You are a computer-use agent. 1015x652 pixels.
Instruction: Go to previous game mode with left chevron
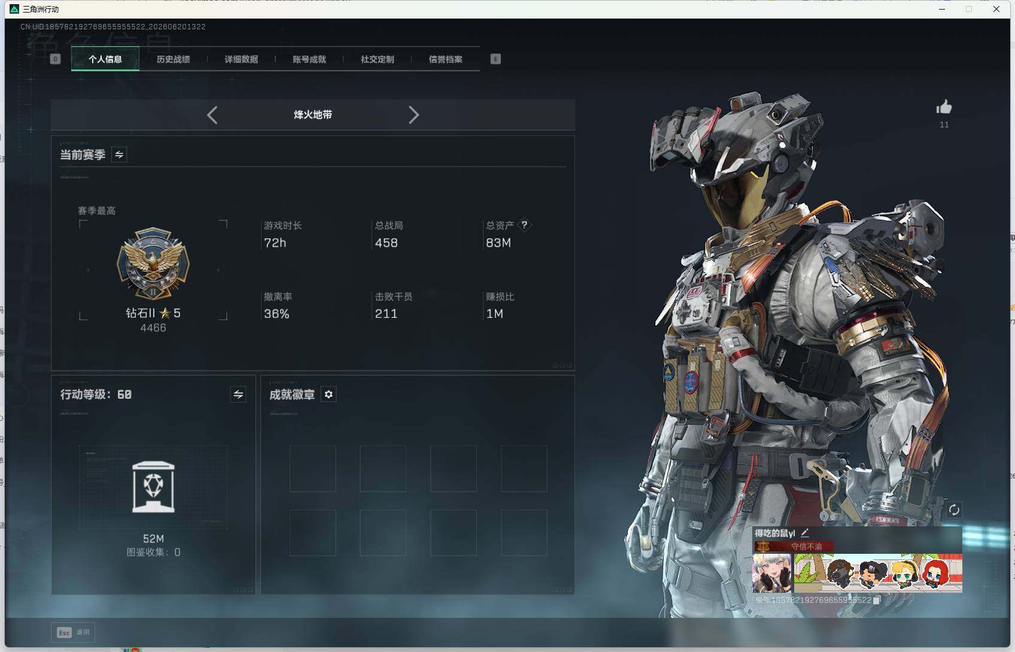pyautogui.click(x=212, y=115)
